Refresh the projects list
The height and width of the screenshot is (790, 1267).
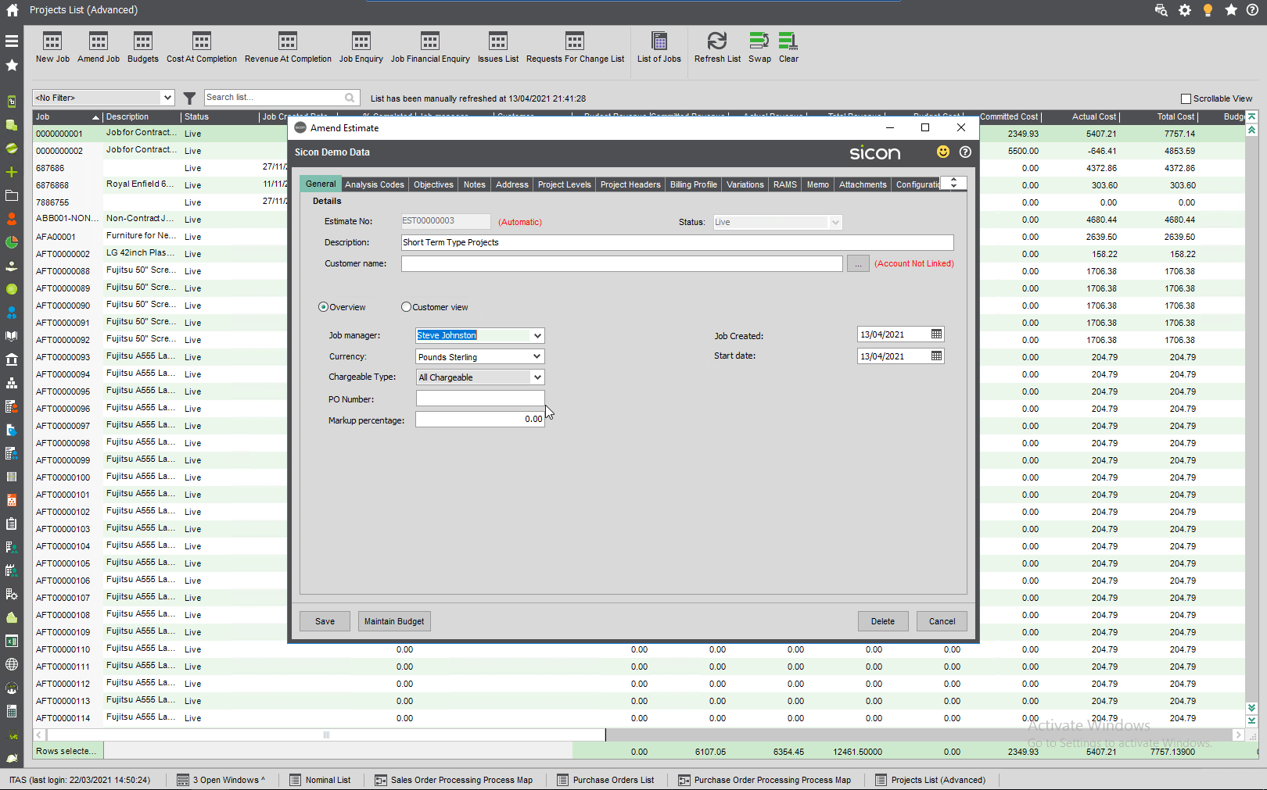coord(716,47)
